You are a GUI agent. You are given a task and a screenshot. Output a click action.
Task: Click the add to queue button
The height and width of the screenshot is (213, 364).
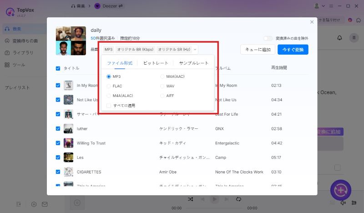(x=258, y=50)
